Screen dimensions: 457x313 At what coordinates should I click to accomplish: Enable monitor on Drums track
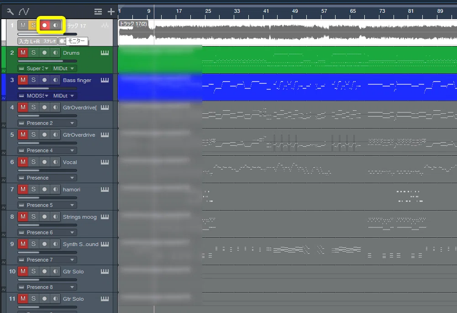[x=55, y=53]
